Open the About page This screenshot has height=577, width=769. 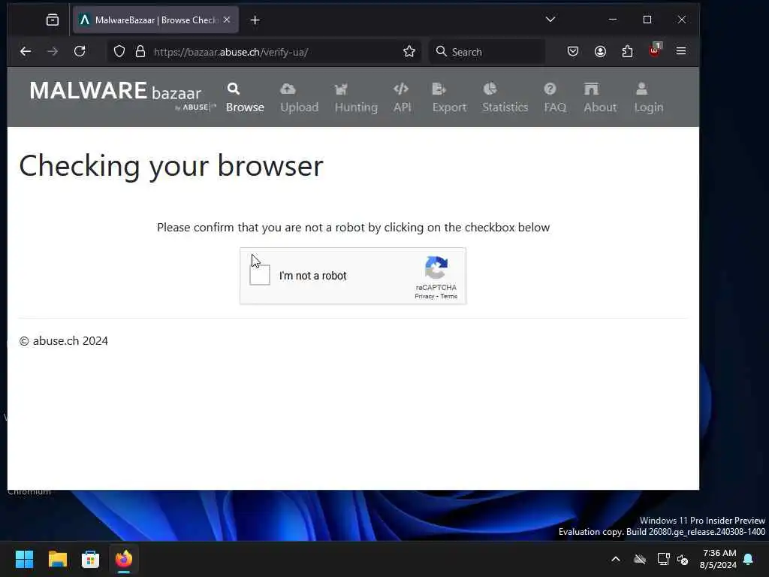pos(600,98)
